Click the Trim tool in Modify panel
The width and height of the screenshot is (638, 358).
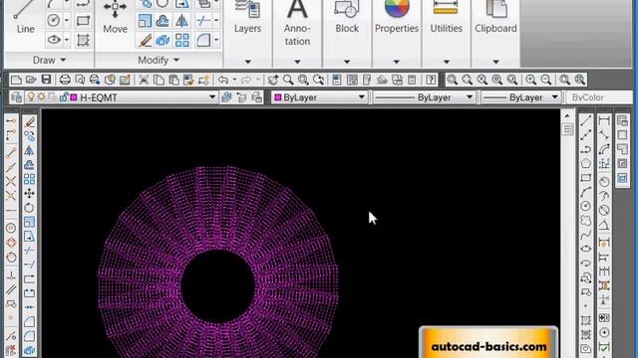point(203,20)
